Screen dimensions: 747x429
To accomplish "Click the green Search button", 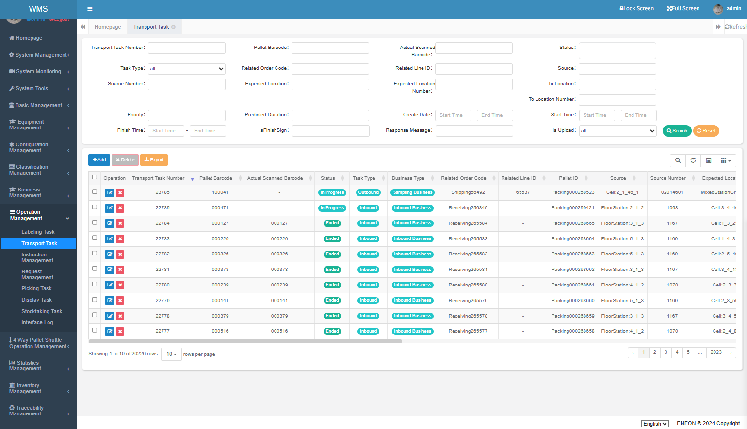I will coord(677,131).
